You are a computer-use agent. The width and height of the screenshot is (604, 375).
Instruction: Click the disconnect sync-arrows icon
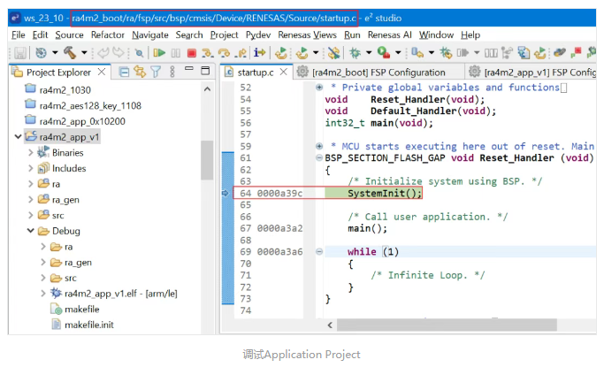click(x=333, y=53)
